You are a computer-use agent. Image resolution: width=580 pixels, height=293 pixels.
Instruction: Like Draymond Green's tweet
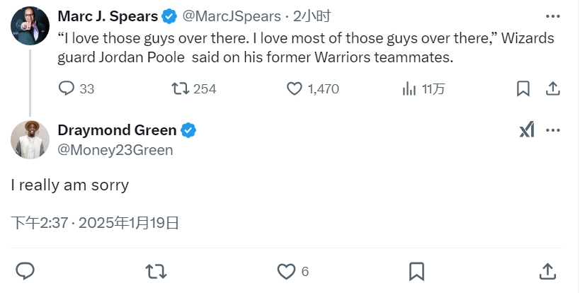[286, 271]
